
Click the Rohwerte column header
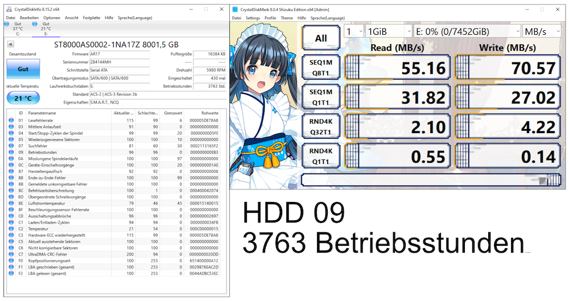pyautogui.click(x=202, y=113)
